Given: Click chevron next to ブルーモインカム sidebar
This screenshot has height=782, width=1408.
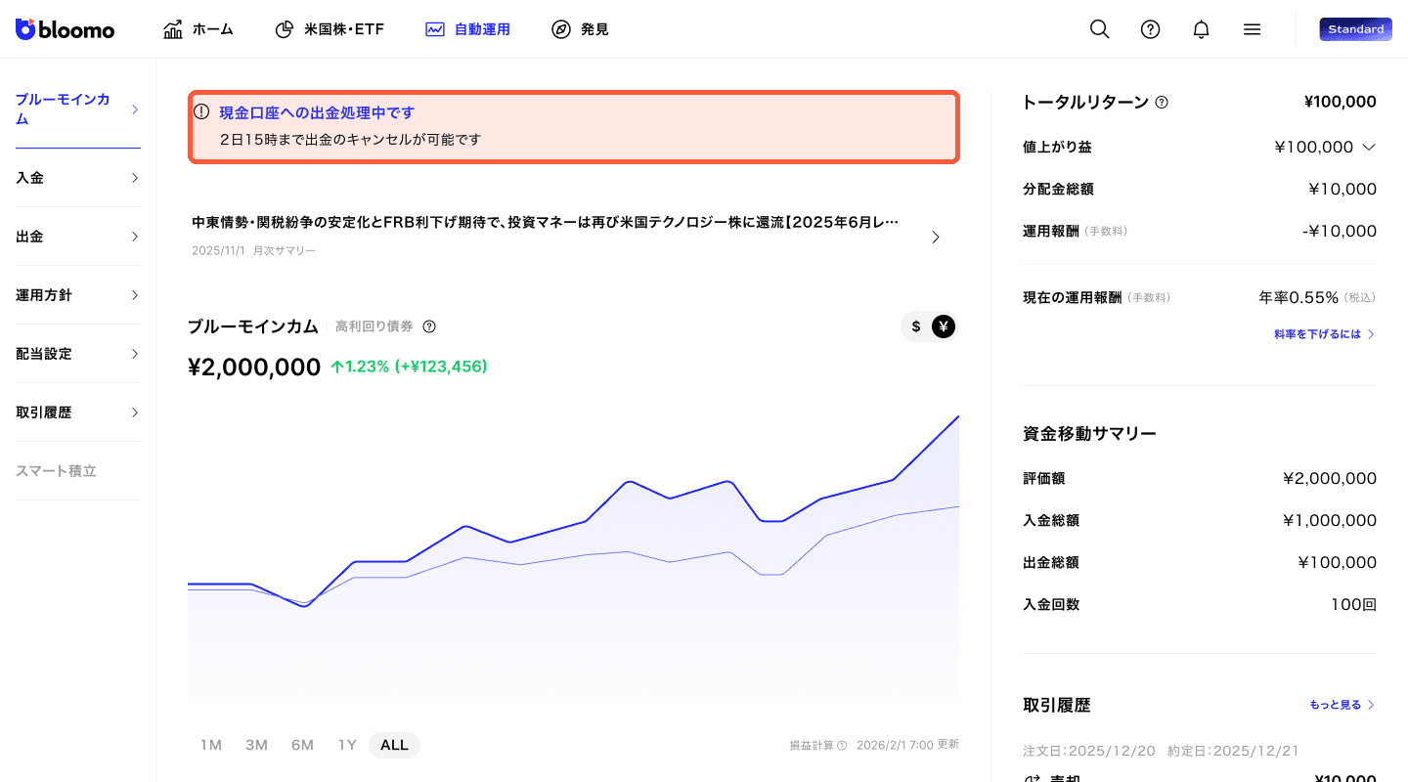Looking at the screenshot, I should tap(135, 109).
